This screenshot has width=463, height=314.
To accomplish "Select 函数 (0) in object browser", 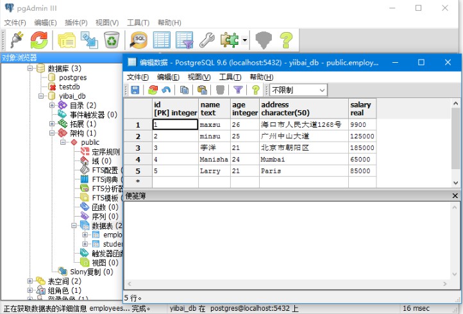I will [105, 207].
